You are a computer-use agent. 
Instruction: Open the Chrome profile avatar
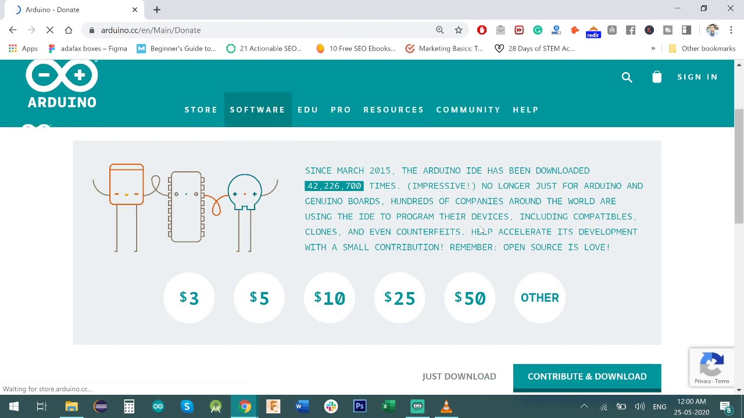[x=713, y=30]
